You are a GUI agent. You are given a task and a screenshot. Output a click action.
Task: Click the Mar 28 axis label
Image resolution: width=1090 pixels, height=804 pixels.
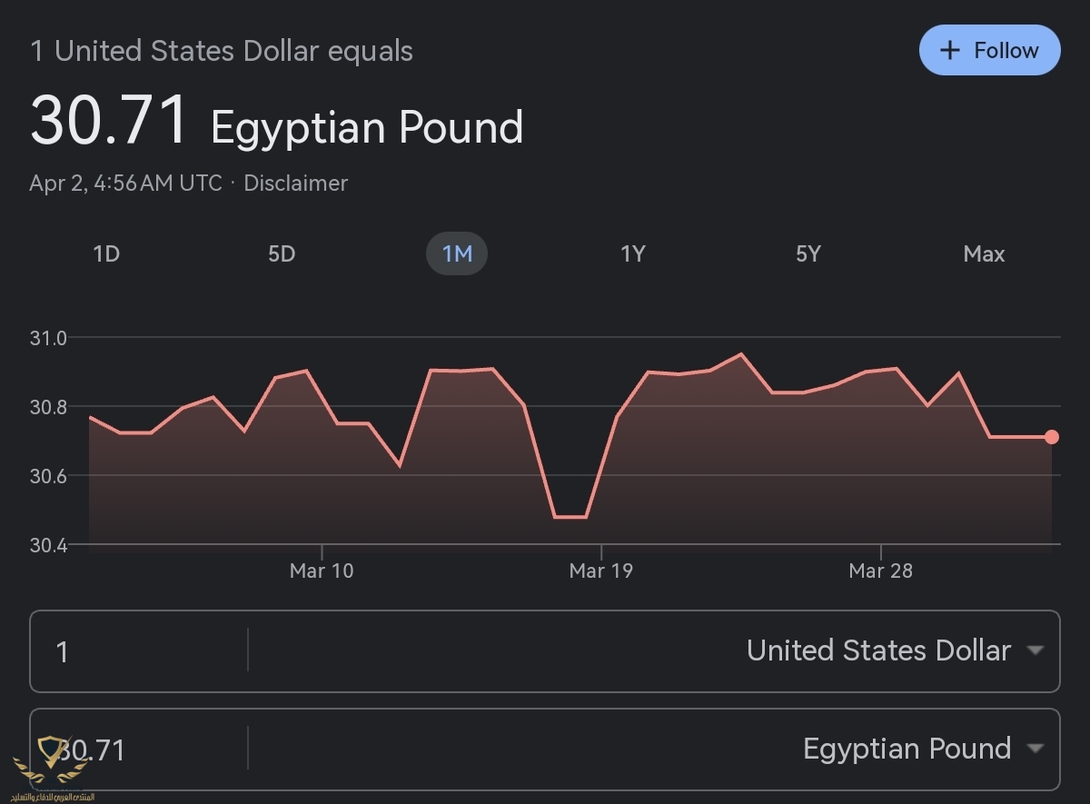tap(880, 571)
